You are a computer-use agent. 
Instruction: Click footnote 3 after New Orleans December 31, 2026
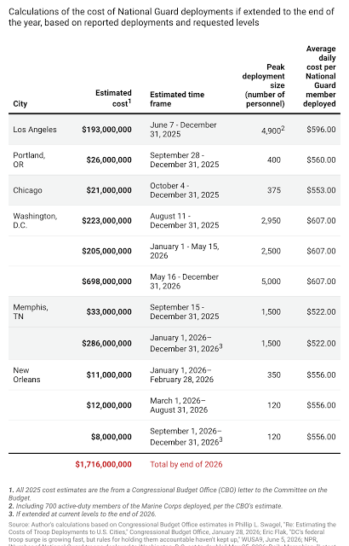pos(220,440)
